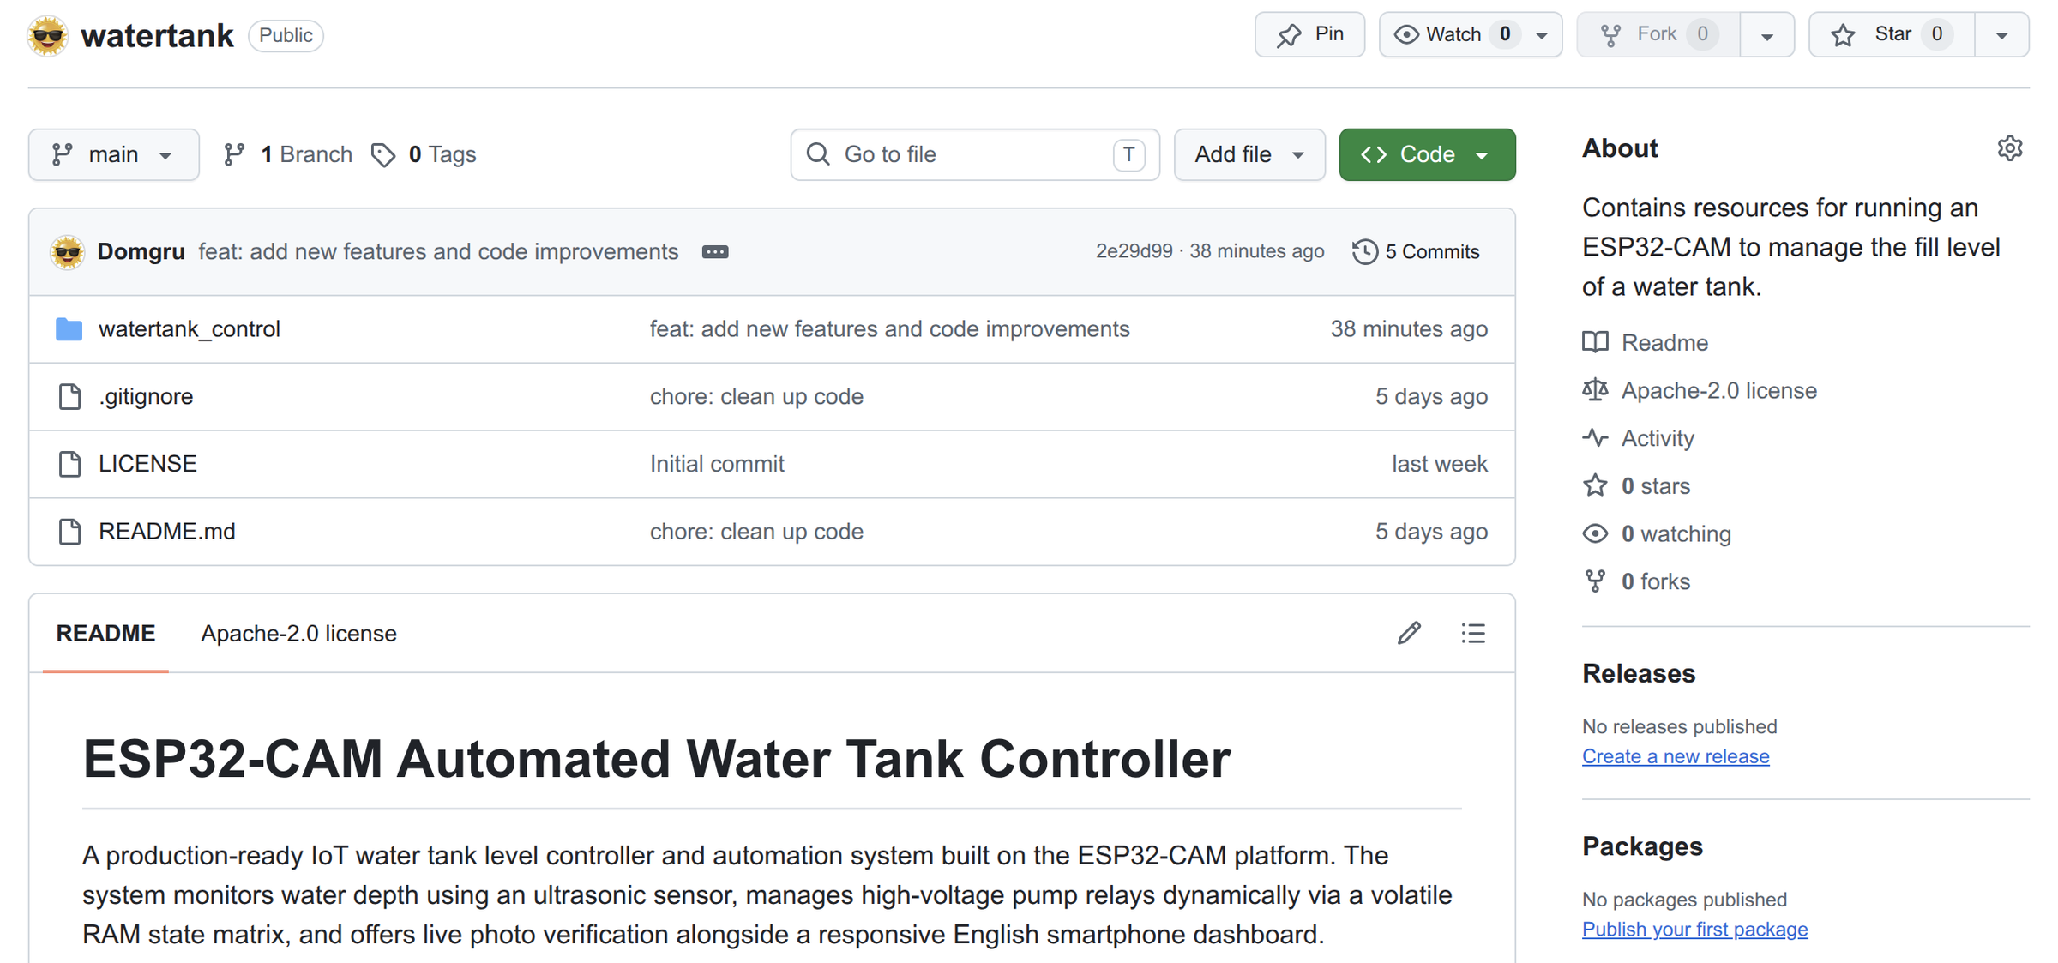Open repository About settings gear
The height and width of the screenshot is (963, 2058).
(2009, 148)
